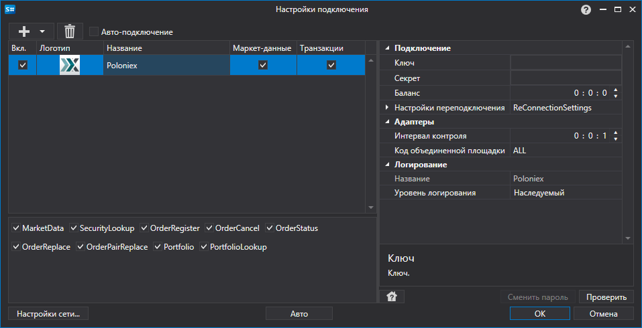Enable the Авто-подключение checkbox
The height and width of the screenshot is (328, 642).
coord(94,31)
